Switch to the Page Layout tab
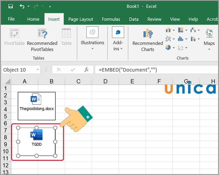 pos(81,19)
